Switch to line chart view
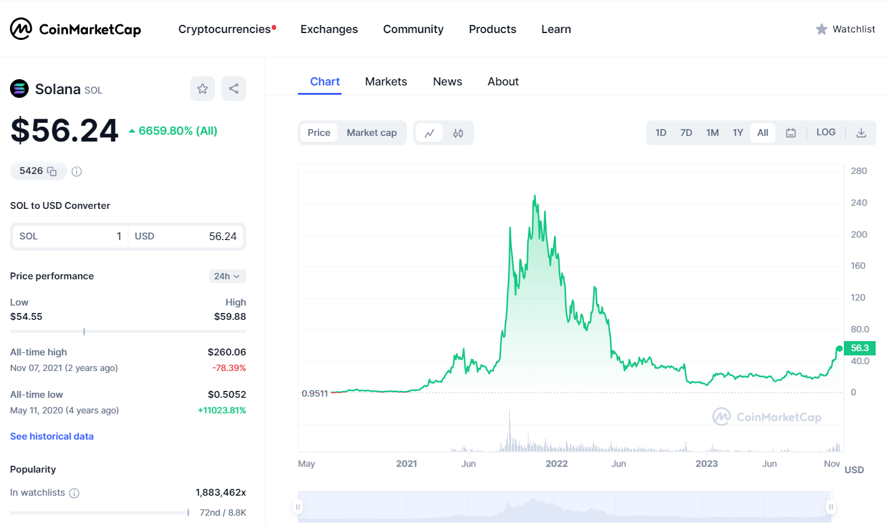 pos(429,133)
